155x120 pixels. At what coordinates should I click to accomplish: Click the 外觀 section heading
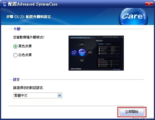[17, 29]
